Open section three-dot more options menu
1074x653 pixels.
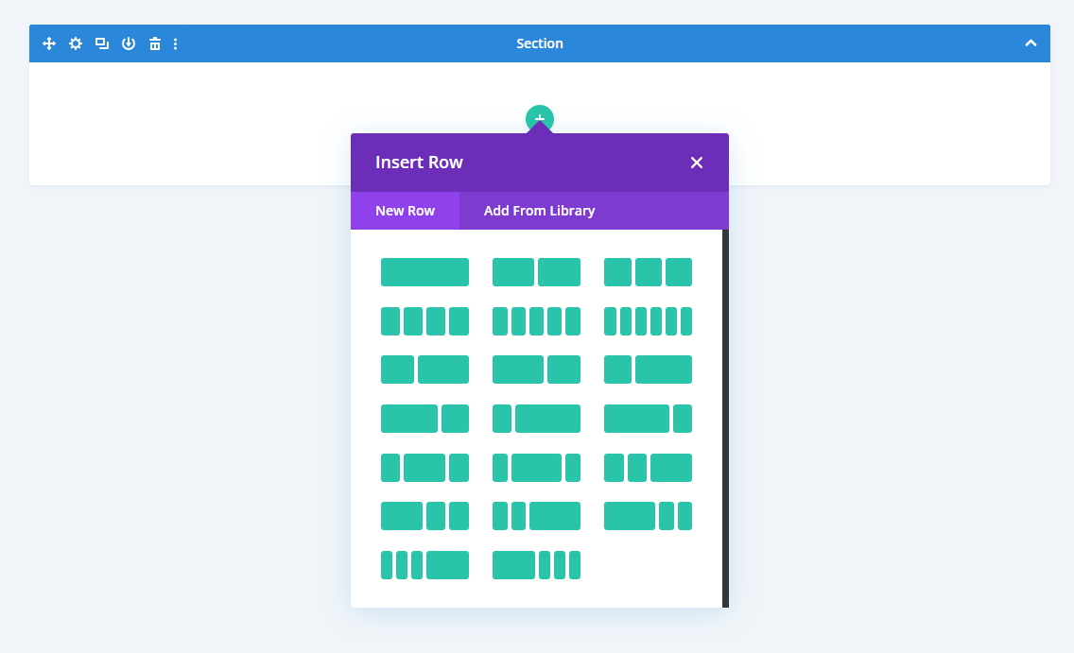click(176, 43)
